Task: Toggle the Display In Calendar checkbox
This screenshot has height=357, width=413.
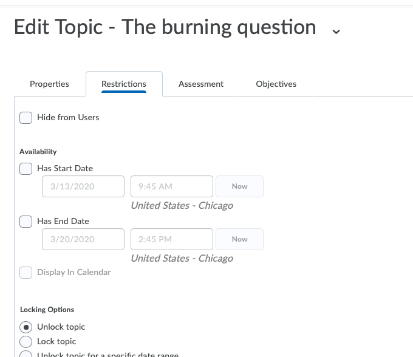Action: (26, 273)
